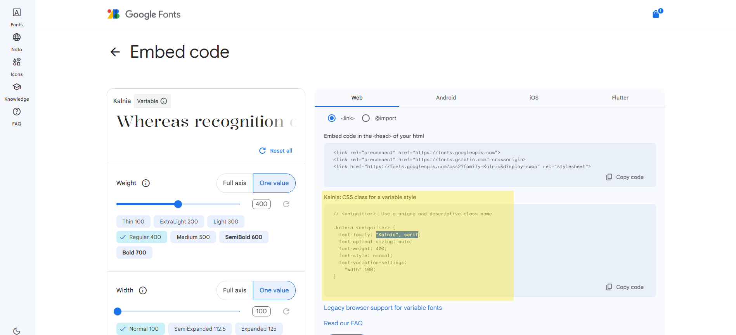The image size is (736, 335).
Task: Click the "wdth" 100 code line
Action: click(x=360, y=270)
